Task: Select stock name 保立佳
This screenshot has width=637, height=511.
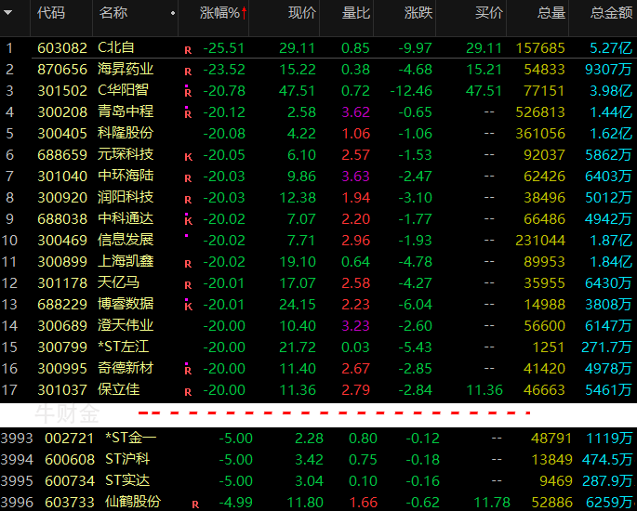Action: pos(119,390)
